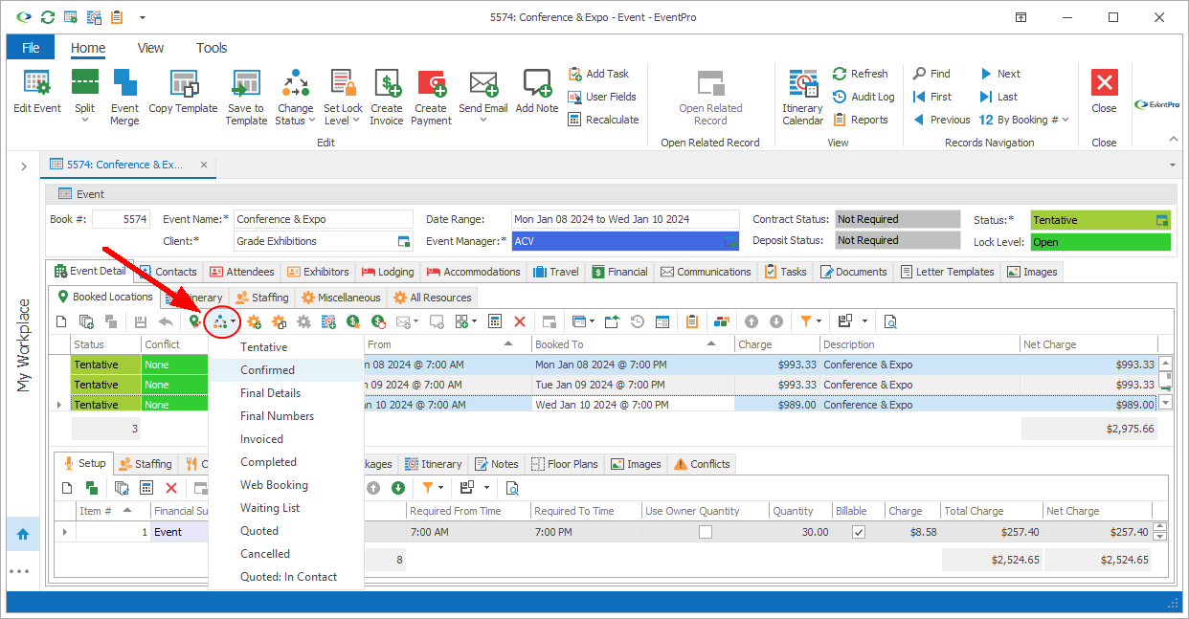Screen dimensions: 1189x619
Task: Click the Event Name input field
Action: pos(323,219)
